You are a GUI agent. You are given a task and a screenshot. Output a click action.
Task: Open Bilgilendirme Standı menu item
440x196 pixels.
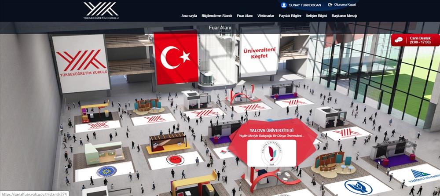click(216, 16)
